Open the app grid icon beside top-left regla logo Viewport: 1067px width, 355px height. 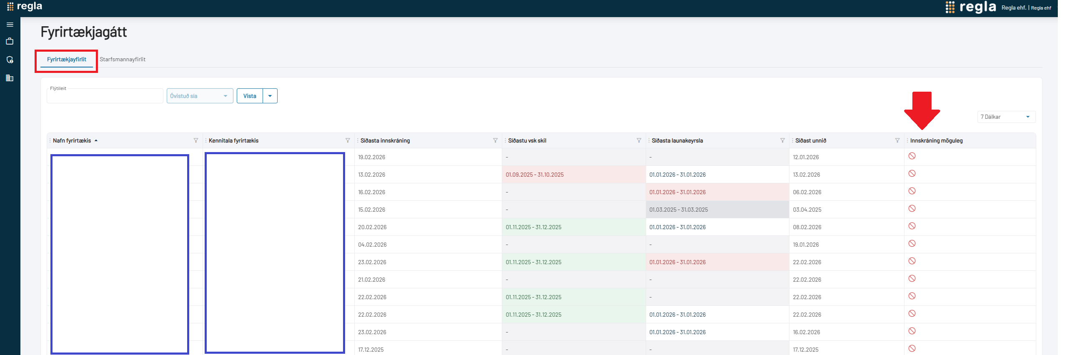tap(10, 7)
